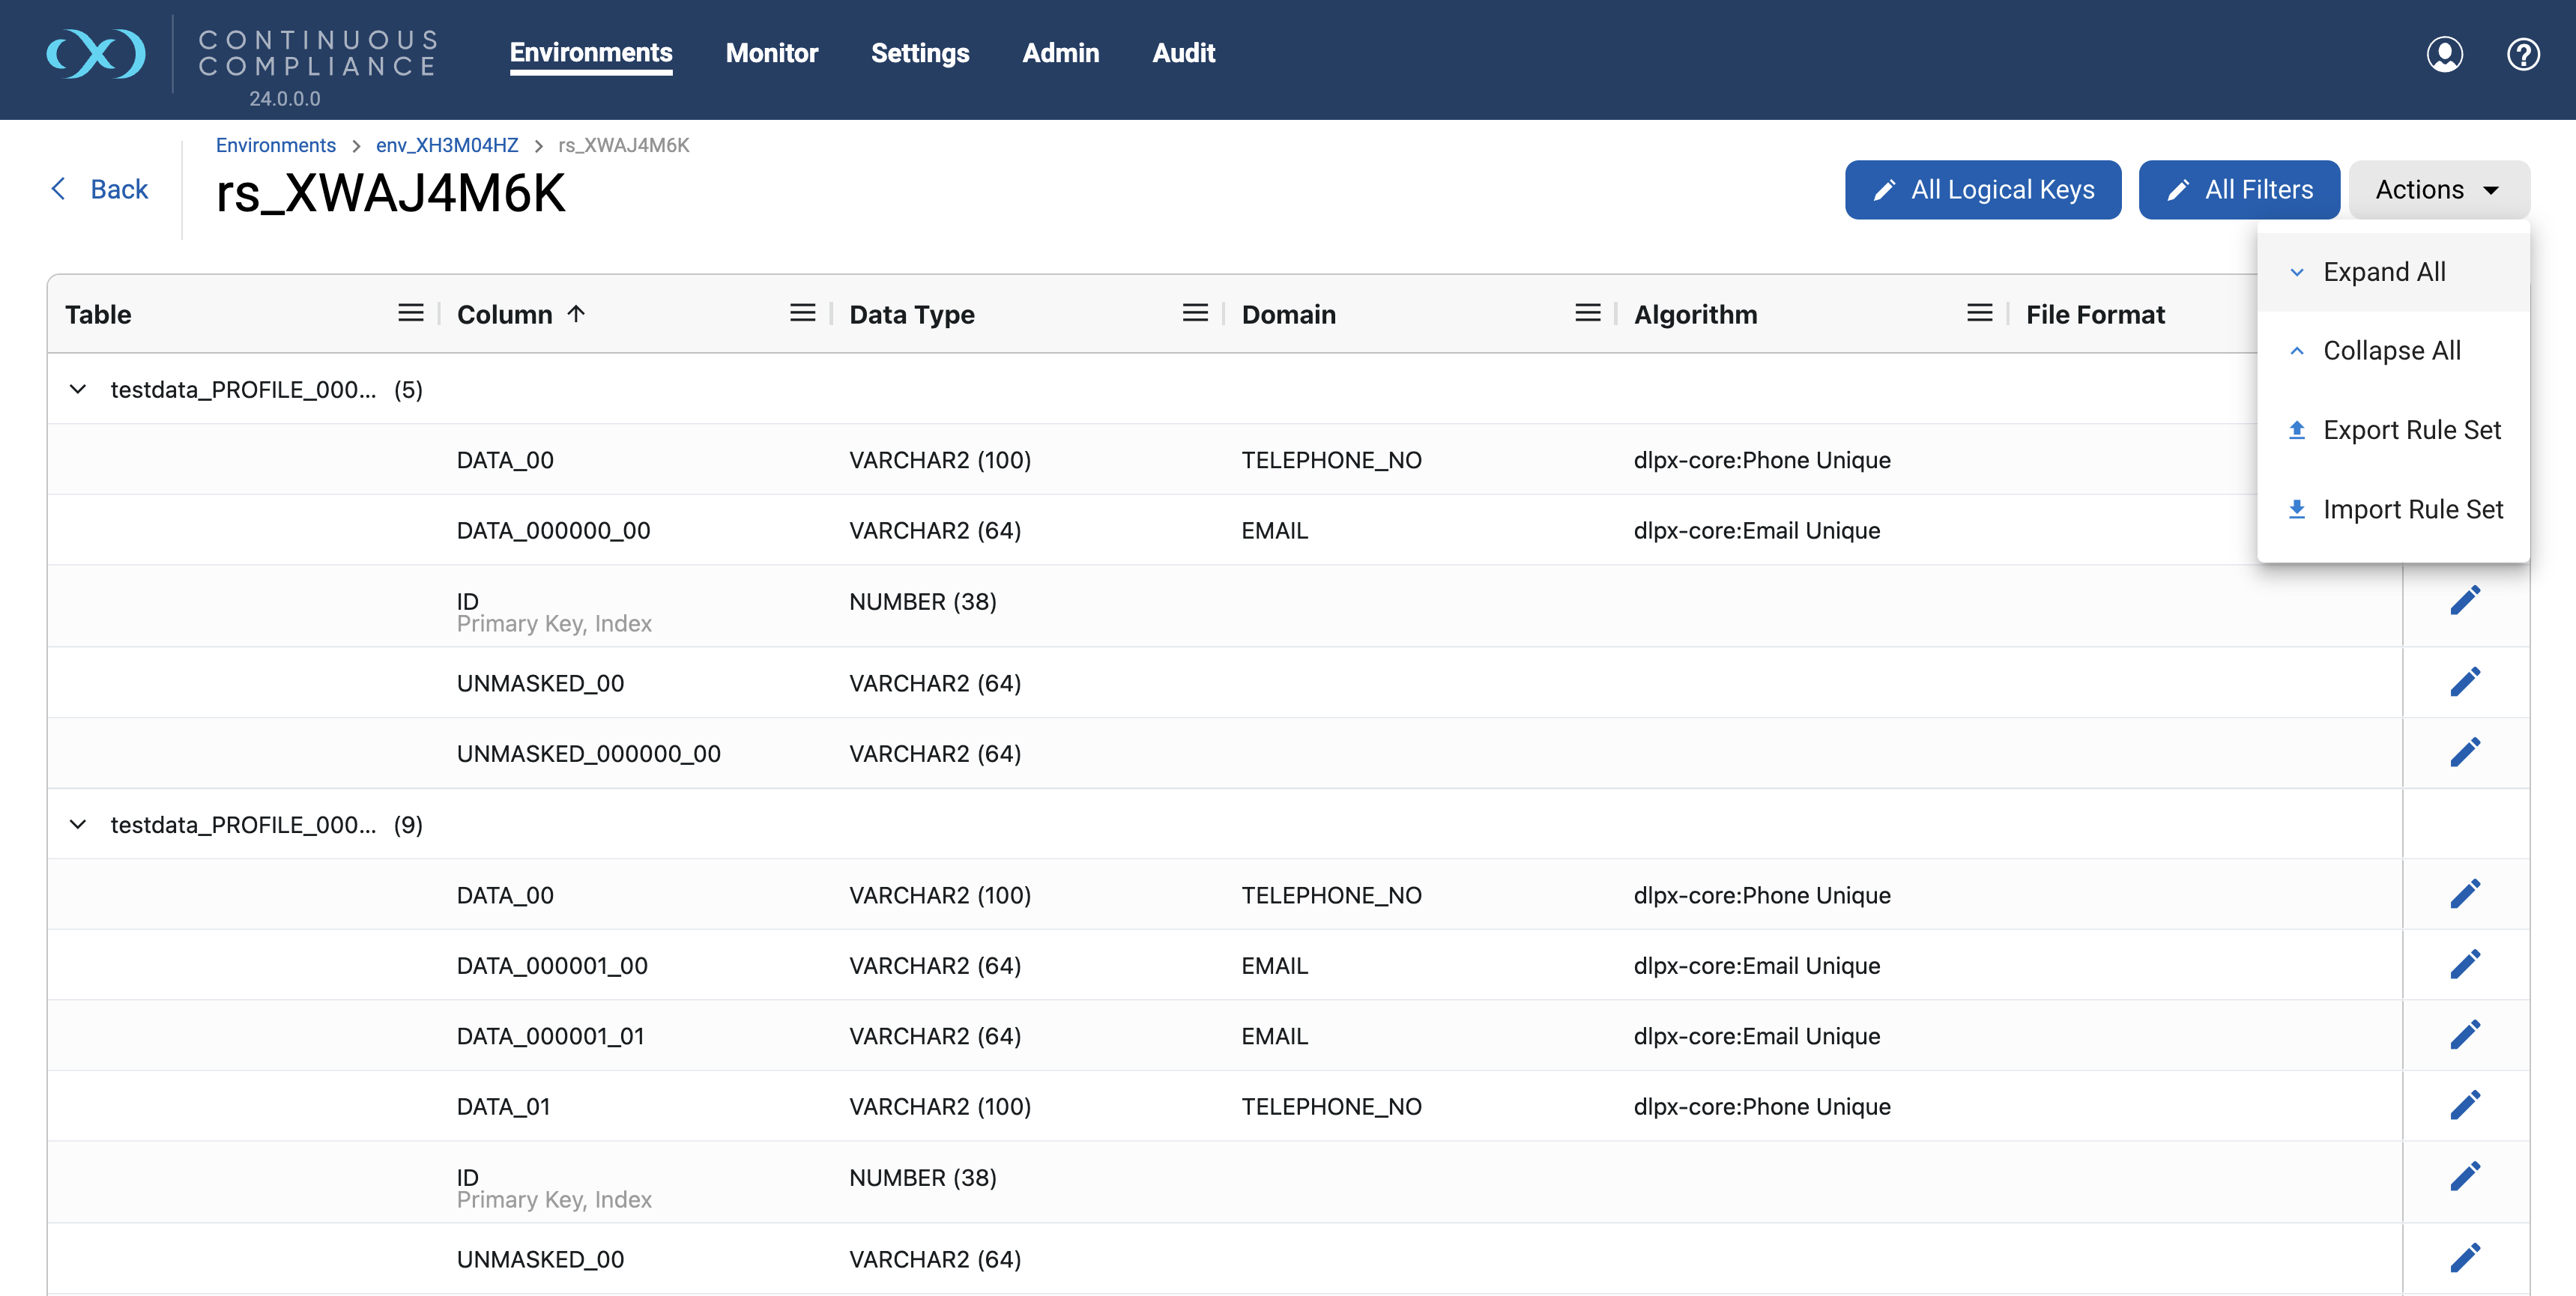Viewport: 2576px width, 1296px height.
Task: Choose Import Rule Set menu option
Action: (x=2411, y=510)
